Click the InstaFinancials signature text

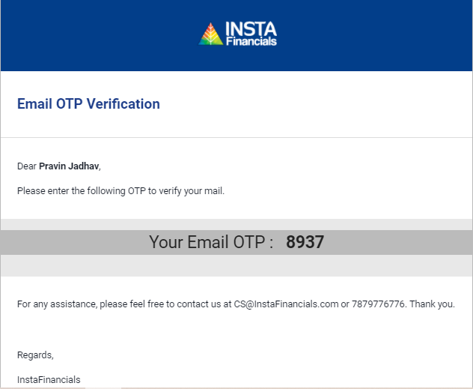[49, 380]
